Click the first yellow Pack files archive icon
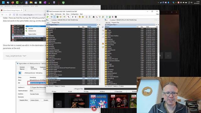This screenshot has width=201, height=113. (79, 17)
